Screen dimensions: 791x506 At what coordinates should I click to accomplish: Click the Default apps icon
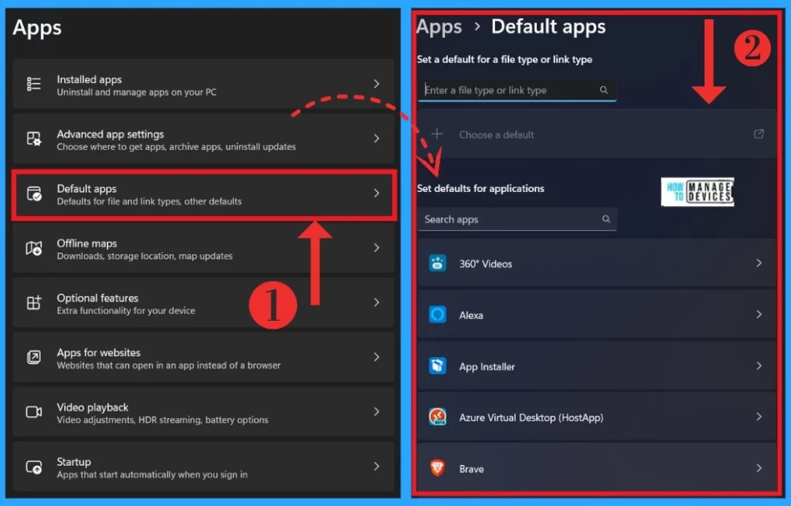point(34,194)
